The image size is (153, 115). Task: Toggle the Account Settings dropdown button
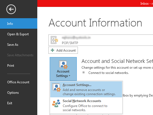pyautogui.click(x=63, y=69)
